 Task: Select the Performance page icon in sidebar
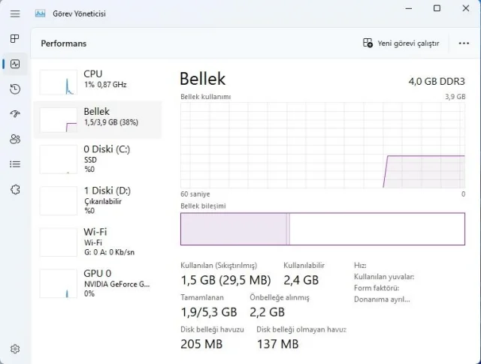coord(15,64)
